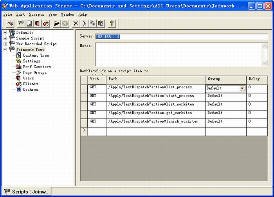274x197 pixels.
Task: Click inside the Notes text area
Action: point(178,54)
